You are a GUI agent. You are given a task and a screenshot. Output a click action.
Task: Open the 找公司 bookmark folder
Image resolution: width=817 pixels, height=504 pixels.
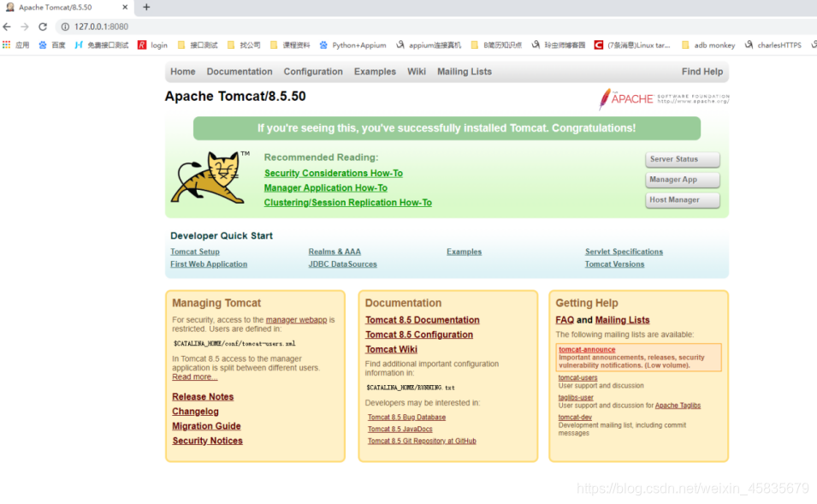(x=244, y=45)
